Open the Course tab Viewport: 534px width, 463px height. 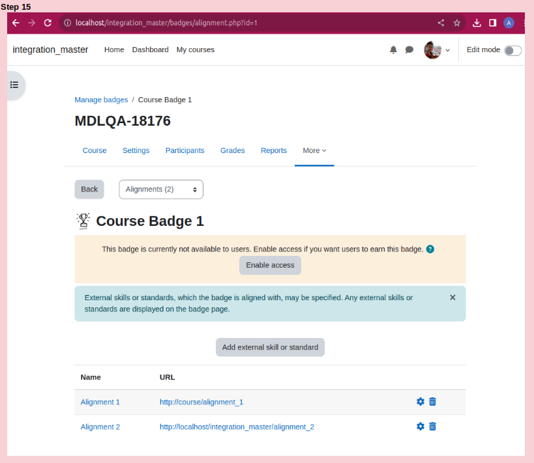click(95, 150)
